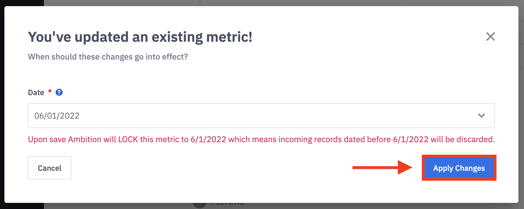Click the blue help icon beside Date
This screenshot has width=524, height=209.
(59, 92)
